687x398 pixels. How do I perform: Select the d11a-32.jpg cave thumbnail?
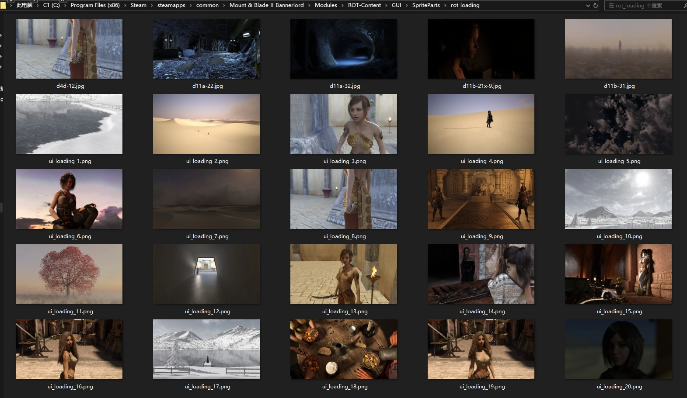[344, 48]
